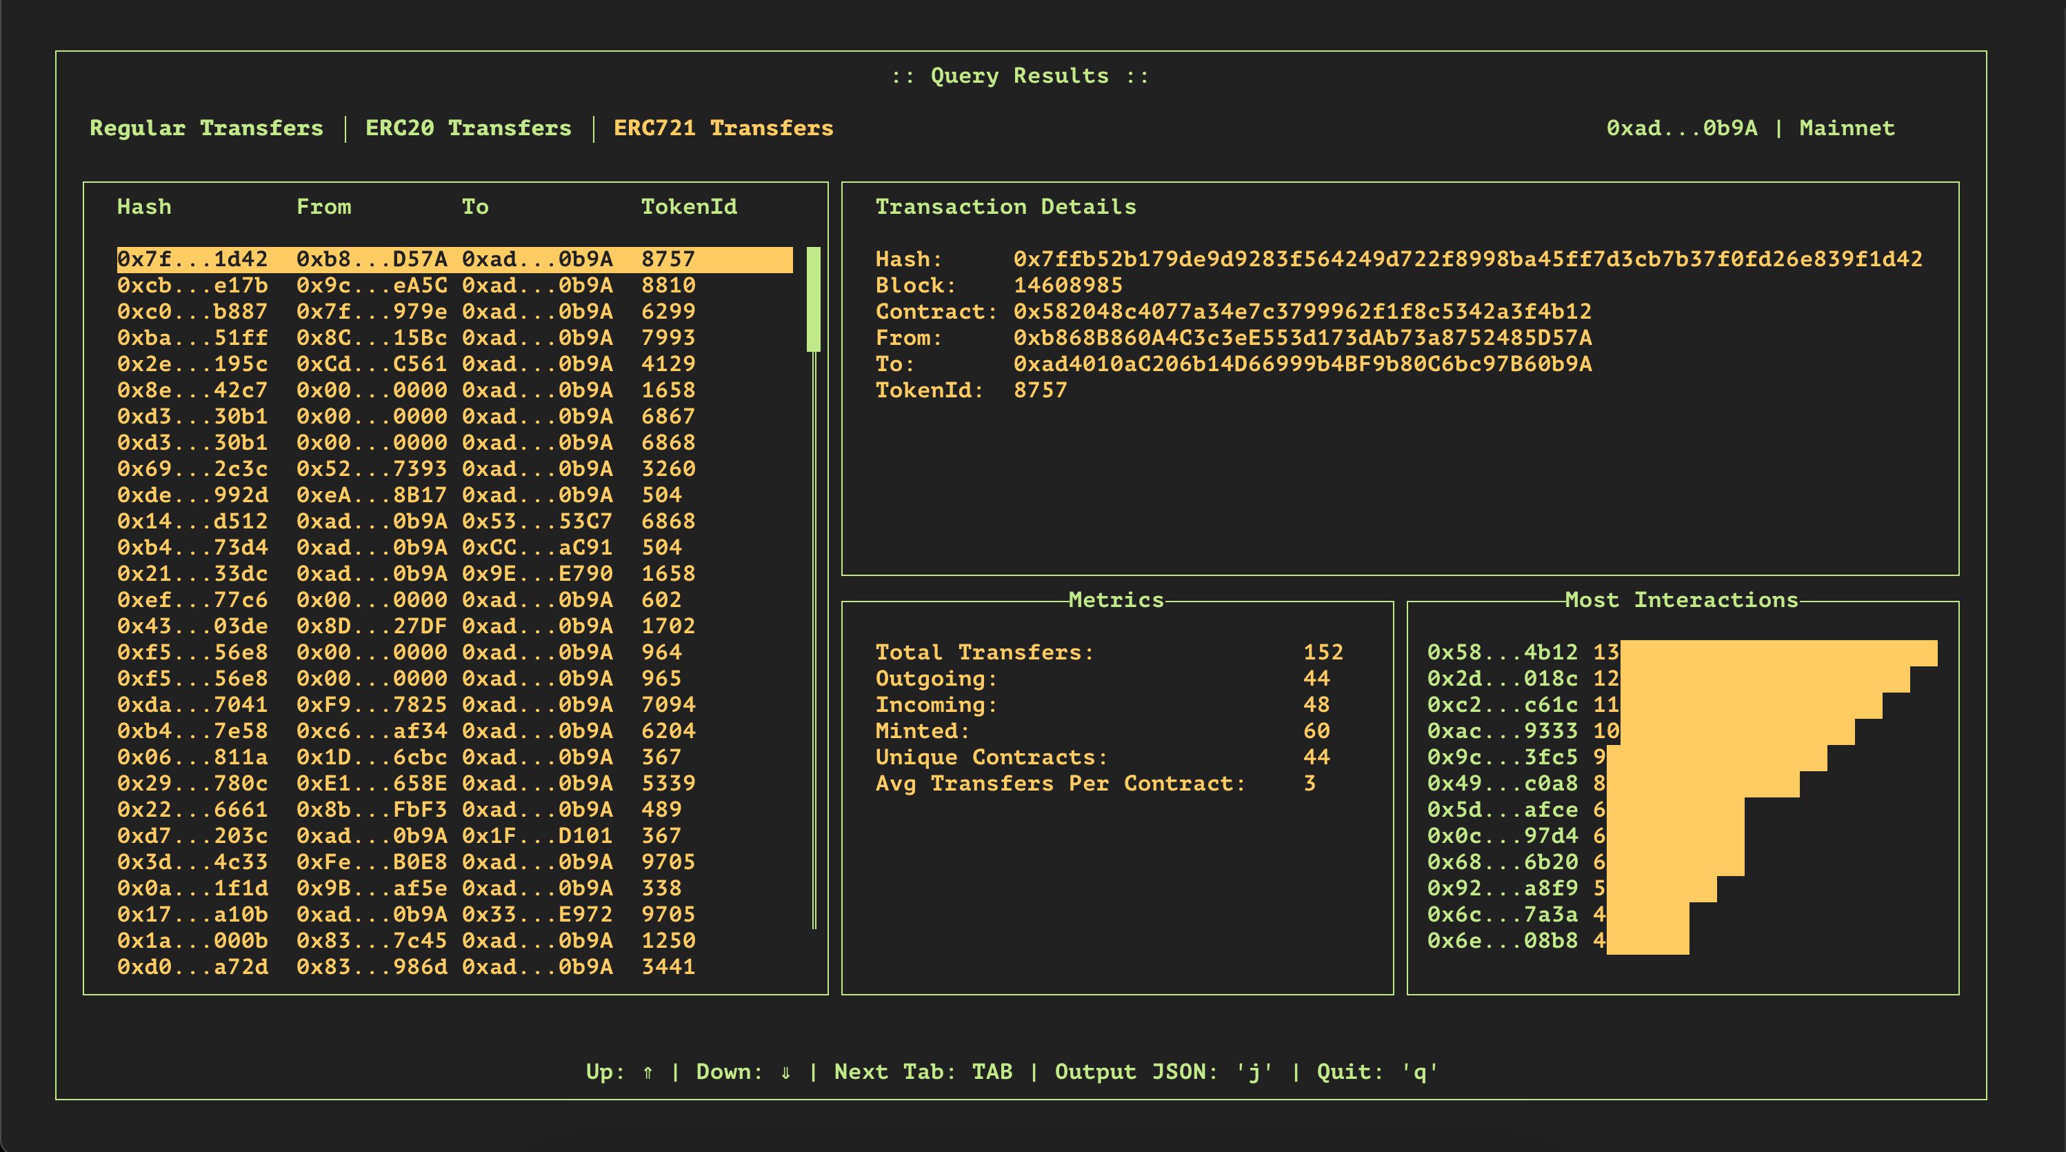Select the highlighted row with hash 0x7f...1d42
Screen dimensions: 2066x1152
[454, 260]
